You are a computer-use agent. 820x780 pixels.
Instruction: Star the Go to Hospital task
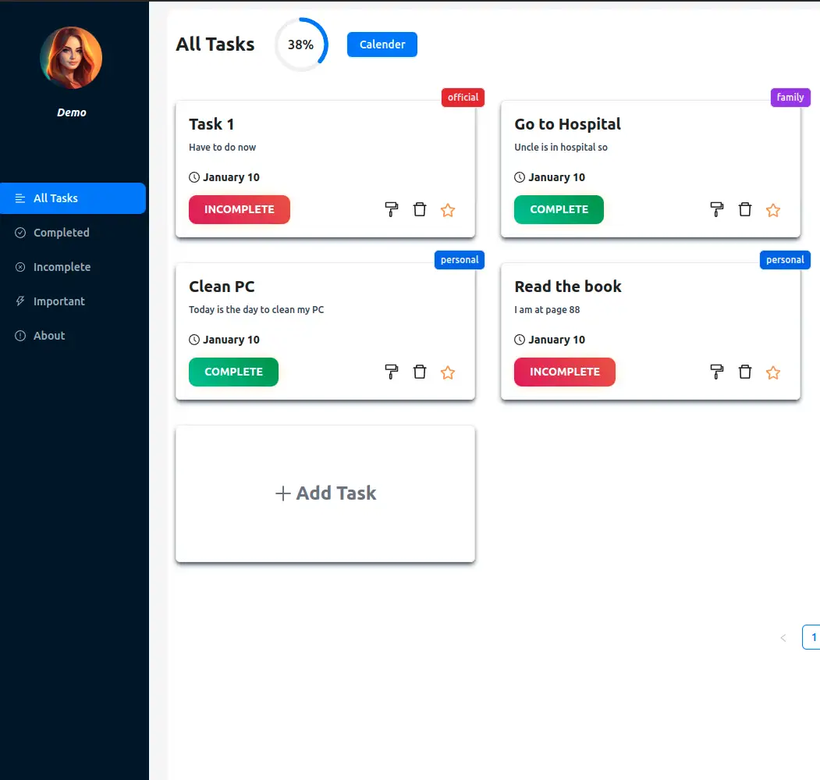click(773, 210)
